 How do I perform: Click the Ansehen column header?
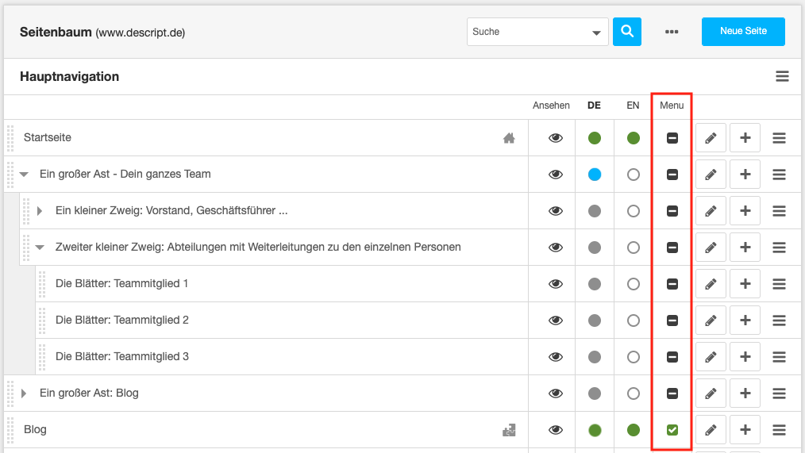tap(551, 106)
